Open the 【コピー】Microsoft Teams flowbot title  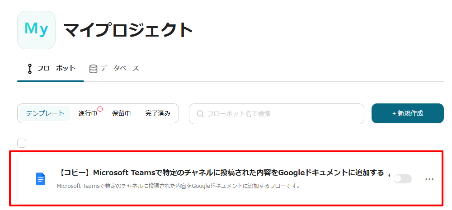(x=222, y=173)
